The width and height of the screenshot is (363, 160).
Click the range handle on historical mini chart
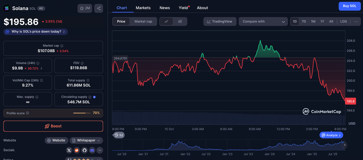[x=345, y=145]
